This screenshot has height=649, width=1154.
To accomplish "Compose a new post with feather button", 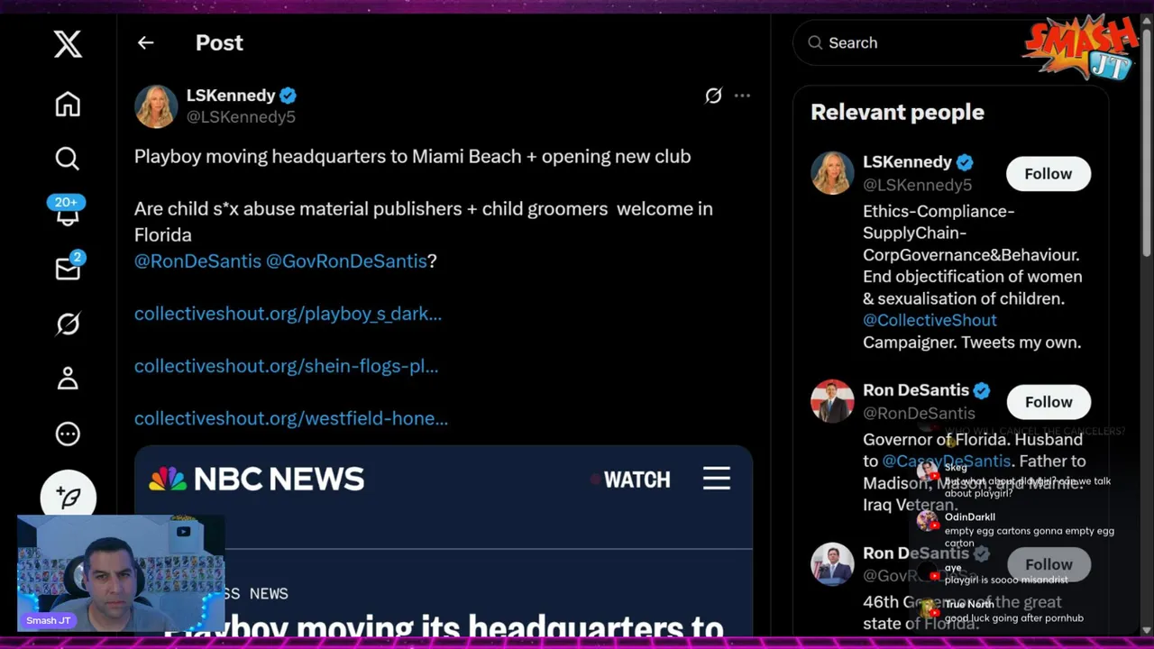I will pos(68,497).
